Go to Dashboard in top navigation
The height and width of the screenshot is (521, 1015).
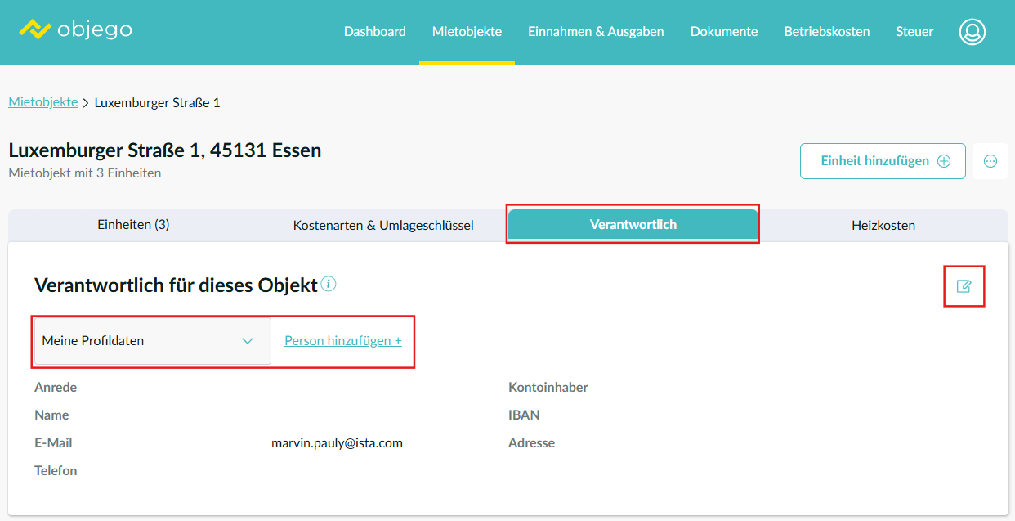point(374,32)
